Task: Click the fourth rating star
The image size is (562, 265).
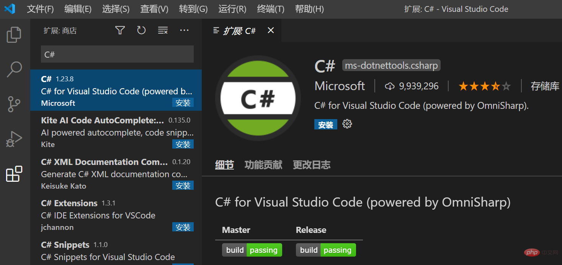Action: pyautogui.click(x=496, y=86)
